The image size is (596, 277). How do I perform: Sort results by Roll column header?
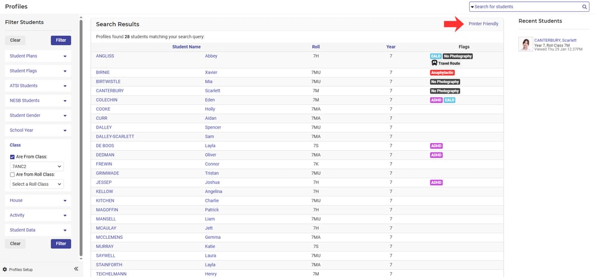tap(315, 46)
